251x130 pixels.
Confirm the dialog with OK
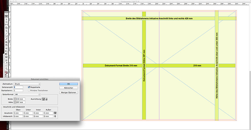(x=68, y=84)
